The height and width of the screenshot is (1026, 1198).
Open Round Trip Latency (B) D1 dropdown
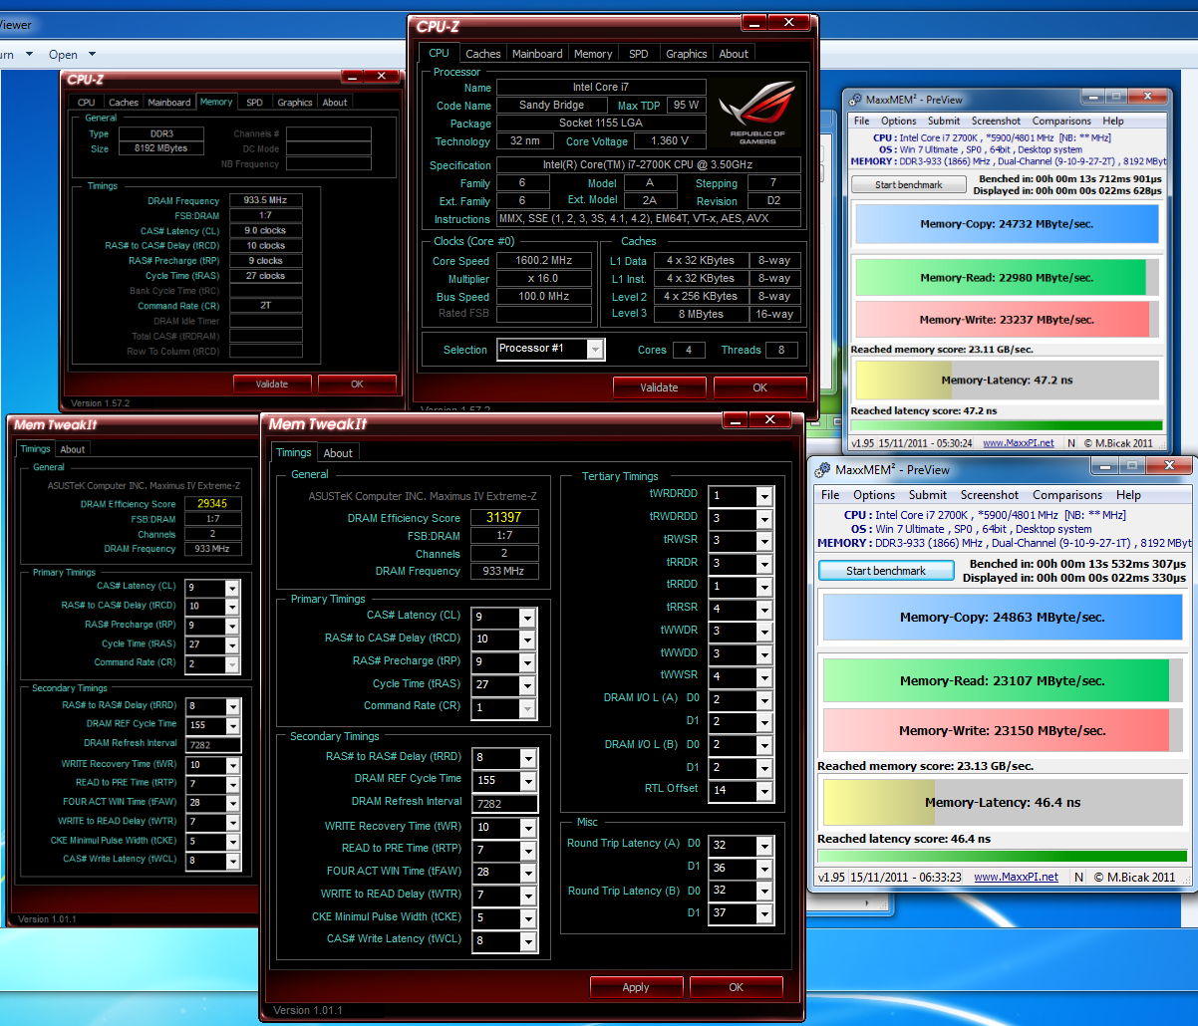[x=764, y=913]
